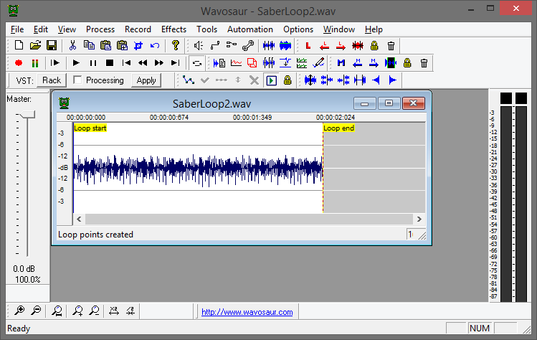Start recording with the red record button
The width and height of the screenshot is (537, 340).
tap(19, 62)
